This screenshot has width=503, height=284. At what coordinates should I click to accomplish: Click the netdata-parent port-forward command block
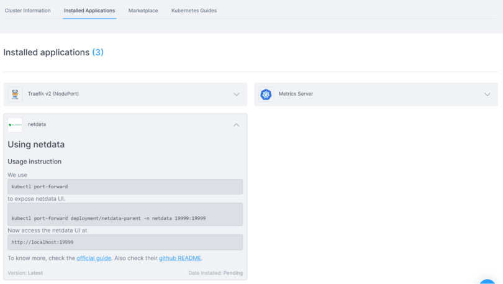125,214
